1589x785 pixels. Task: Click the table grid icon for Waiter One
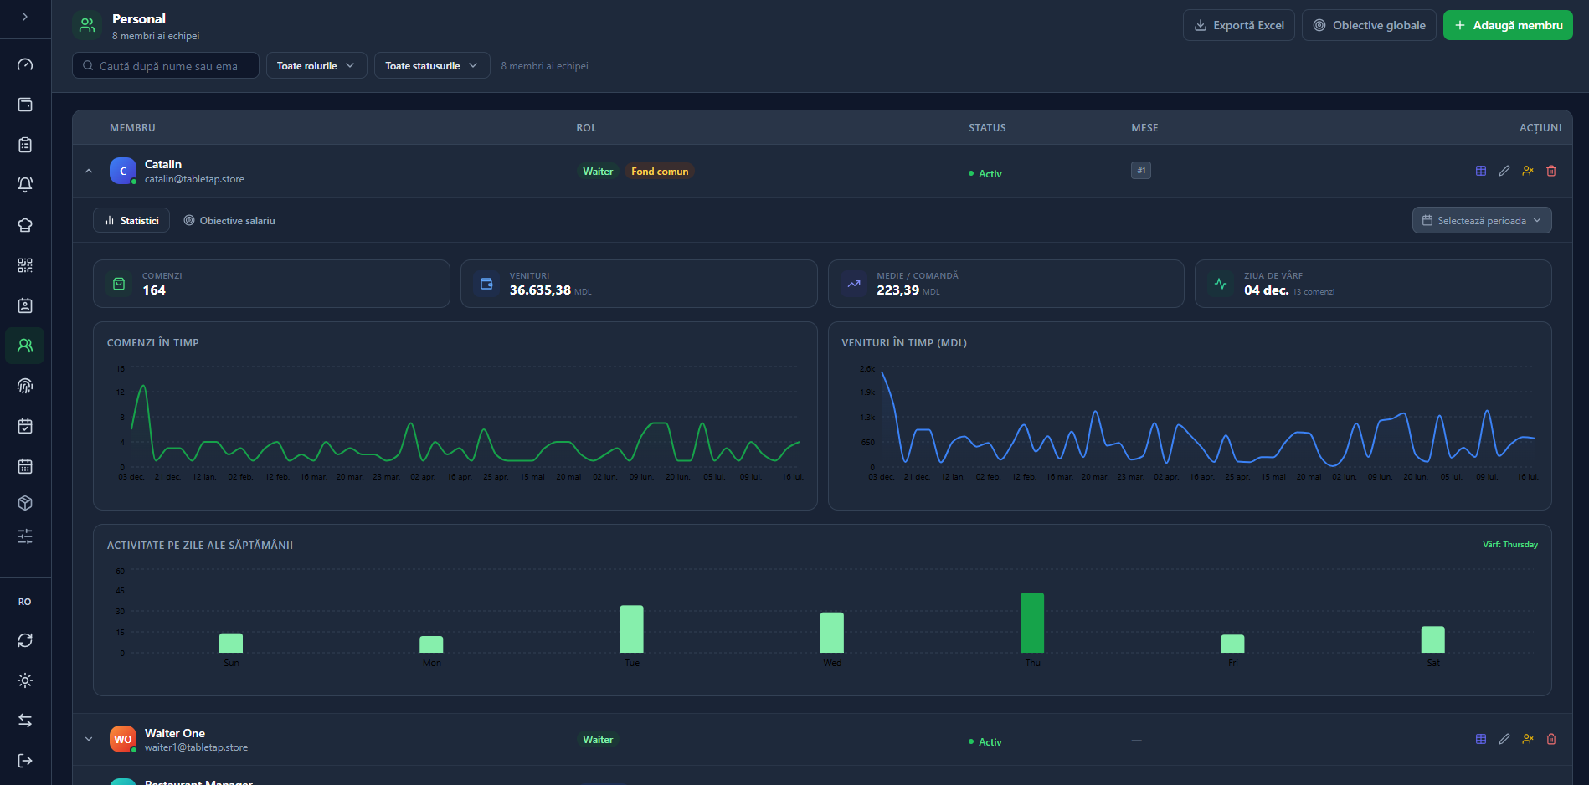pos(1481,739)
